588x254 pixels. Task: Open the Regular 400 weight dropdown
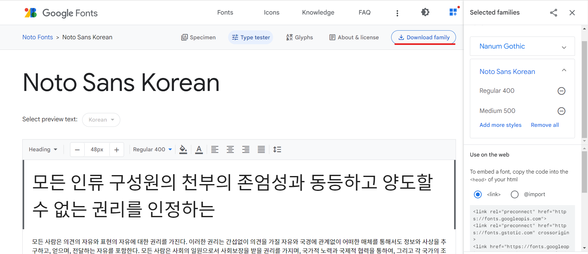(153, 149)
